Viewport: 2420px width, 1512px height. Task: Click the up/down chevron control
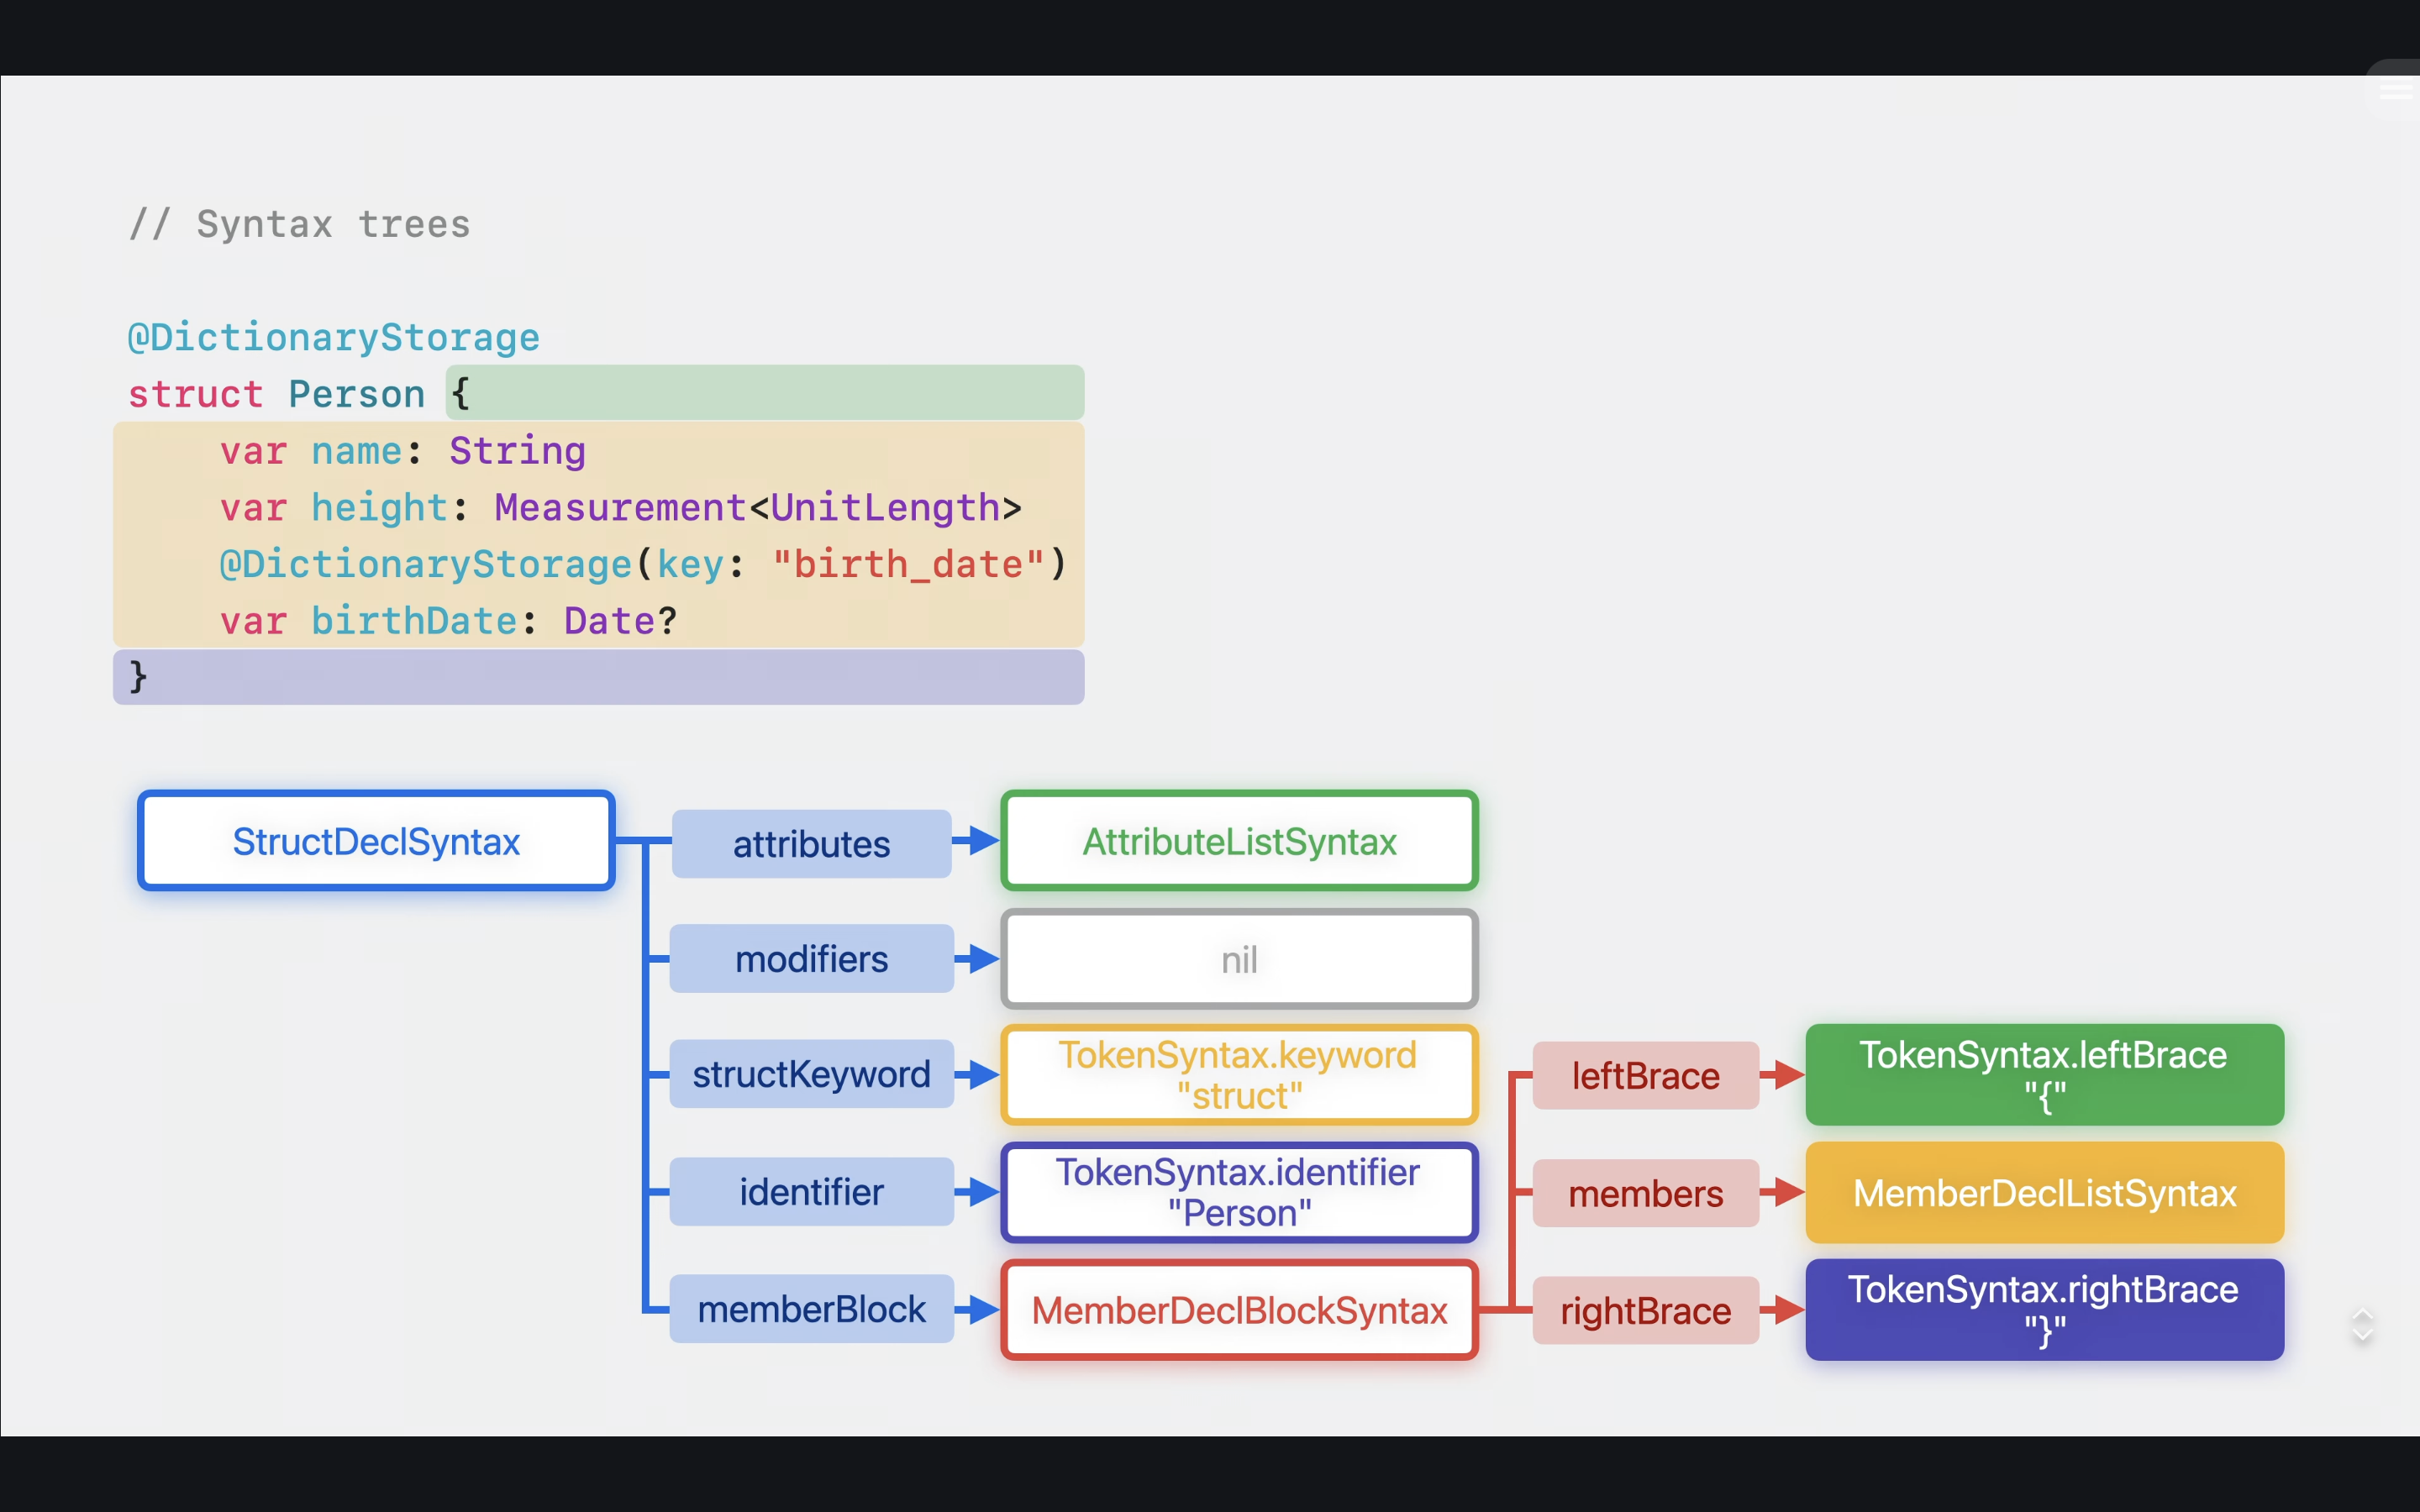coord(2362,1325)
